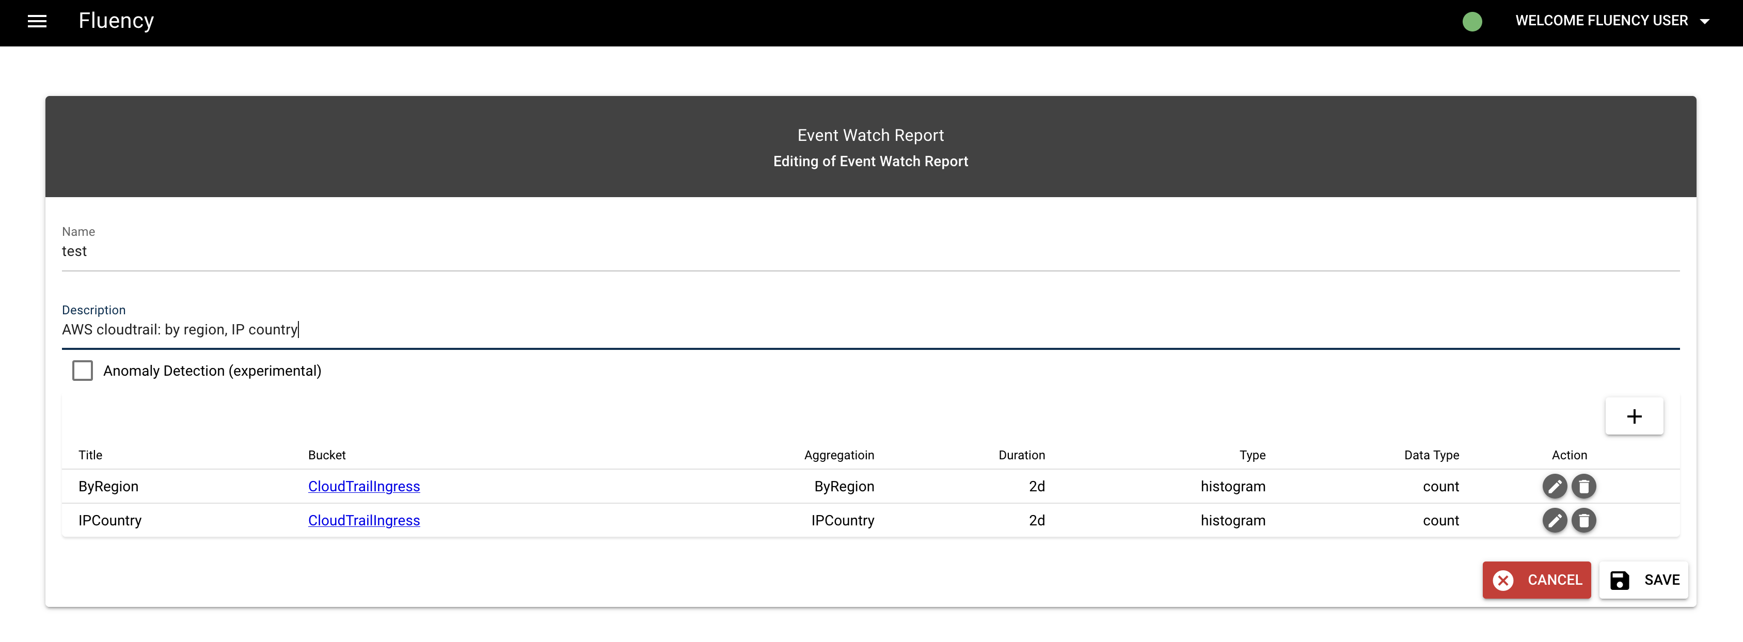Click histogram type in ByRegion row
The image size is (1743, 642).
point(1233,487)
